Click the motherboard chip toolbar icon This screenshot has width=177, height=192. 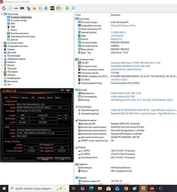(16, 8)
